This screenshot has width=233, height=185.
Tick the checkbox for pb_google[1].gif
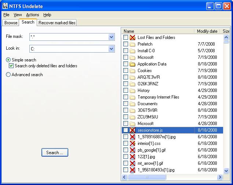click(125, 150)
